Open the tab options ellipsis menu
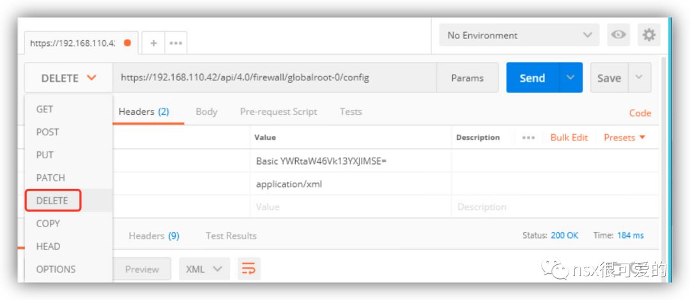 pyautogui.click(x=176, y=43)
